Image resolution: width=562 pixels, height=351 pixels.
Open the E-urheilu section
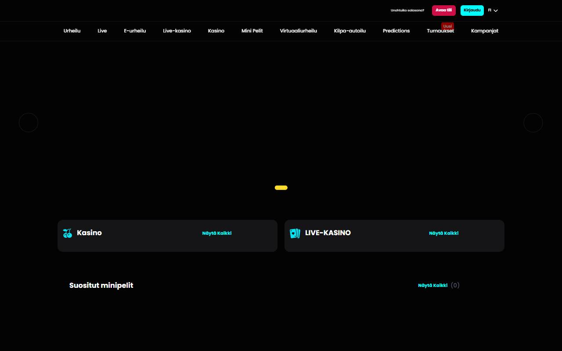coord(135,31)
